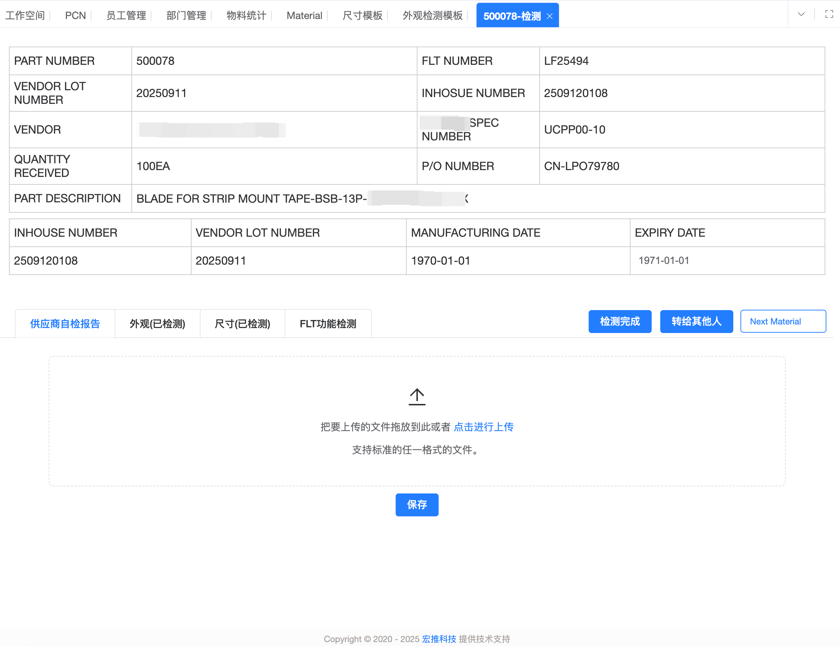Open the 尺寸模板 tab
Image resolution: width=840 pixels, height=646 pixels.
(x=362, y=15)
